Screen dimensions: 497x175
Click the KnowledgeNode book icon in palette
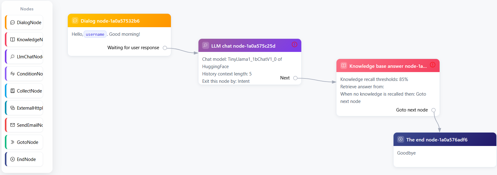pos(13,40)
